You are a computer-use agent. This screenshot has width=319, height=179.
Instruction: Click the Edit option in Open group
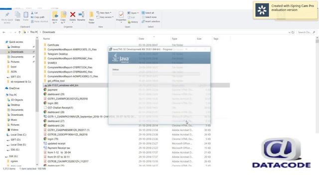pos(131,17)
